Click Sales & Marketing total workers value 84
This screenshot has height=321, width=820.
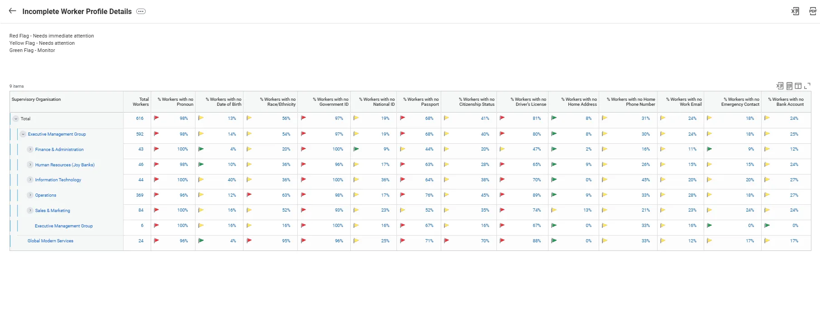(x=141, y=210)
